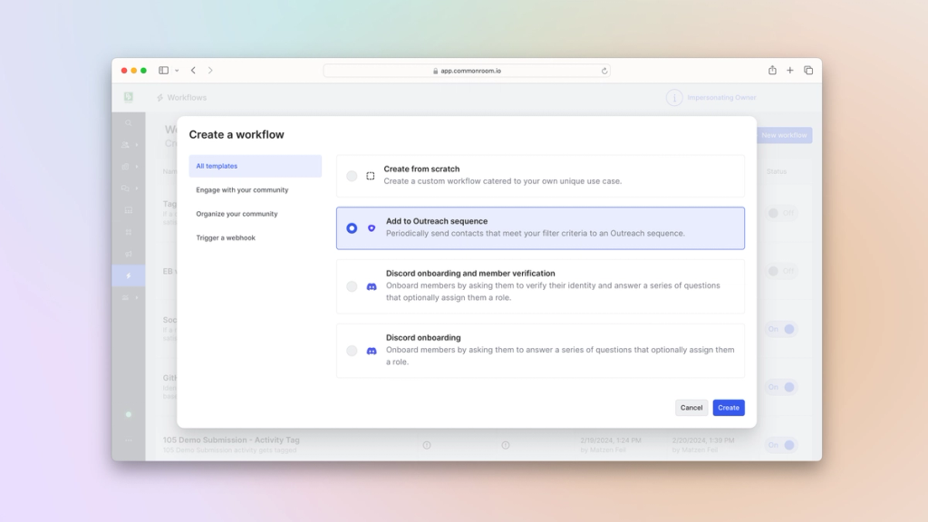Click the app.commonroom.io address bar
This screenshot has height=522, width=928.
(x=467, y=71)
